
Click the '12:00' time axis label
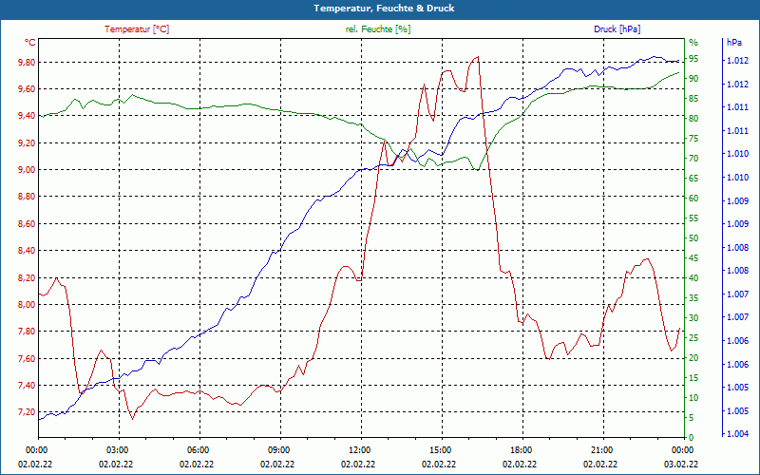click(x=358, y=449)
